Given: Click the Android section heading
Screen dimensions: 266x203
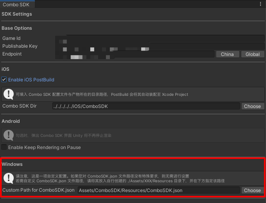Looking at the screenshot, I should [11, 121].
